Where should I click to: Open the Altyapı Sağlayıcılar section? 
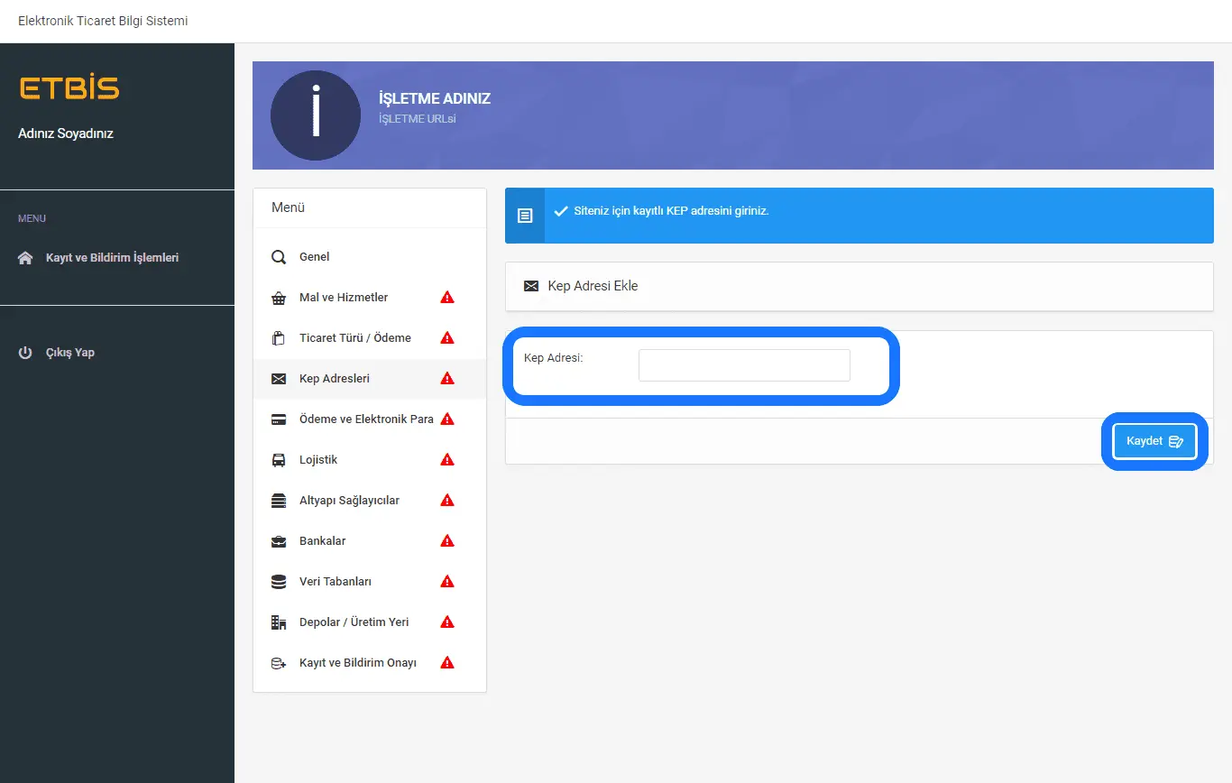pos(349,501)
